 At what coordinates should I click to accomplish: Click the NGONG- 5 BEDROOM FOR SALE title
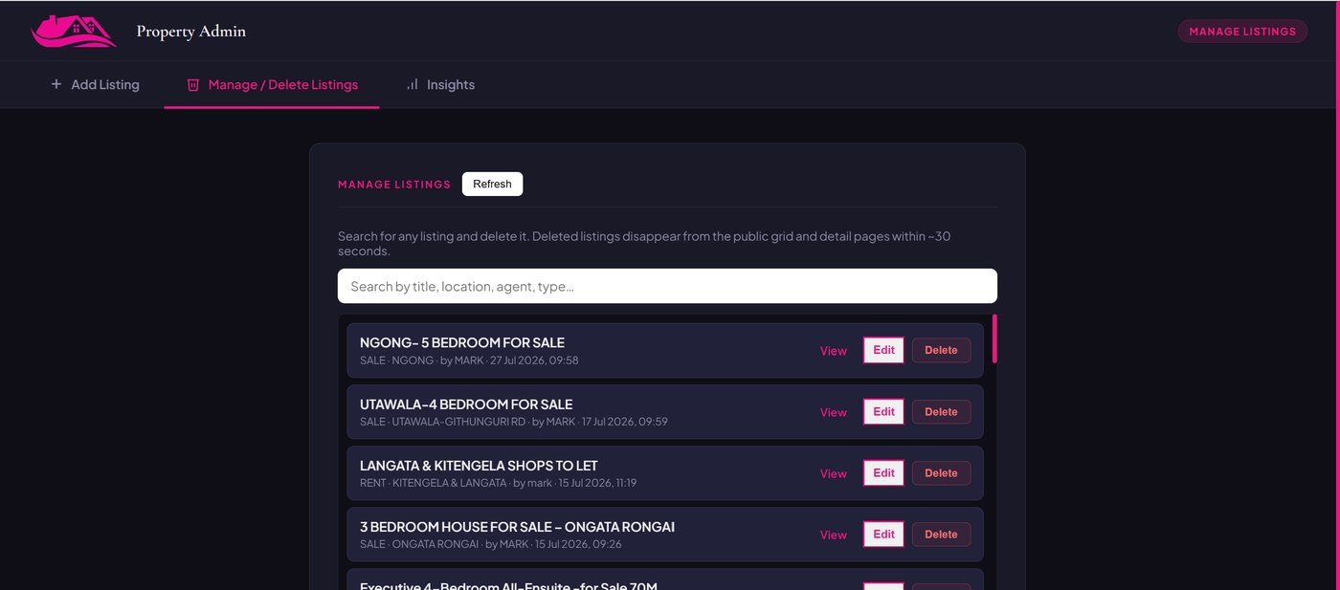click(x=462, y=342)
